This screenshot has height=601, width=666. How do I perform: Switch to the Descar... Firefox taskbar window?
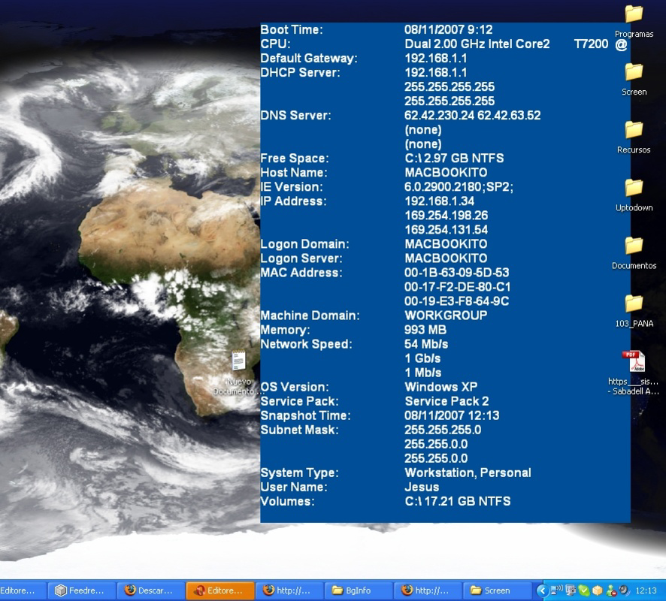coord(150,590)
